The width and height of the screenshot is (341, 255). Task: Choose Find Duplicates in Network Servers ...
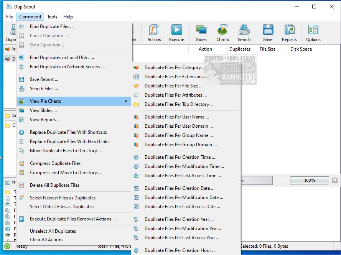pos(74,67)
